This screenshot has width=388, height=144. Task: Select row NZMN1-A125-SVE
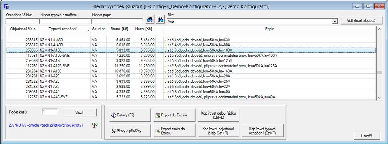pos(191,66)
